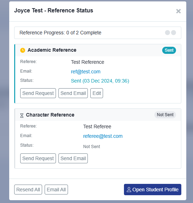Send Request for the Academic Reference
Image resolution: width=193 pixels, height=203 pixels.
38,93
